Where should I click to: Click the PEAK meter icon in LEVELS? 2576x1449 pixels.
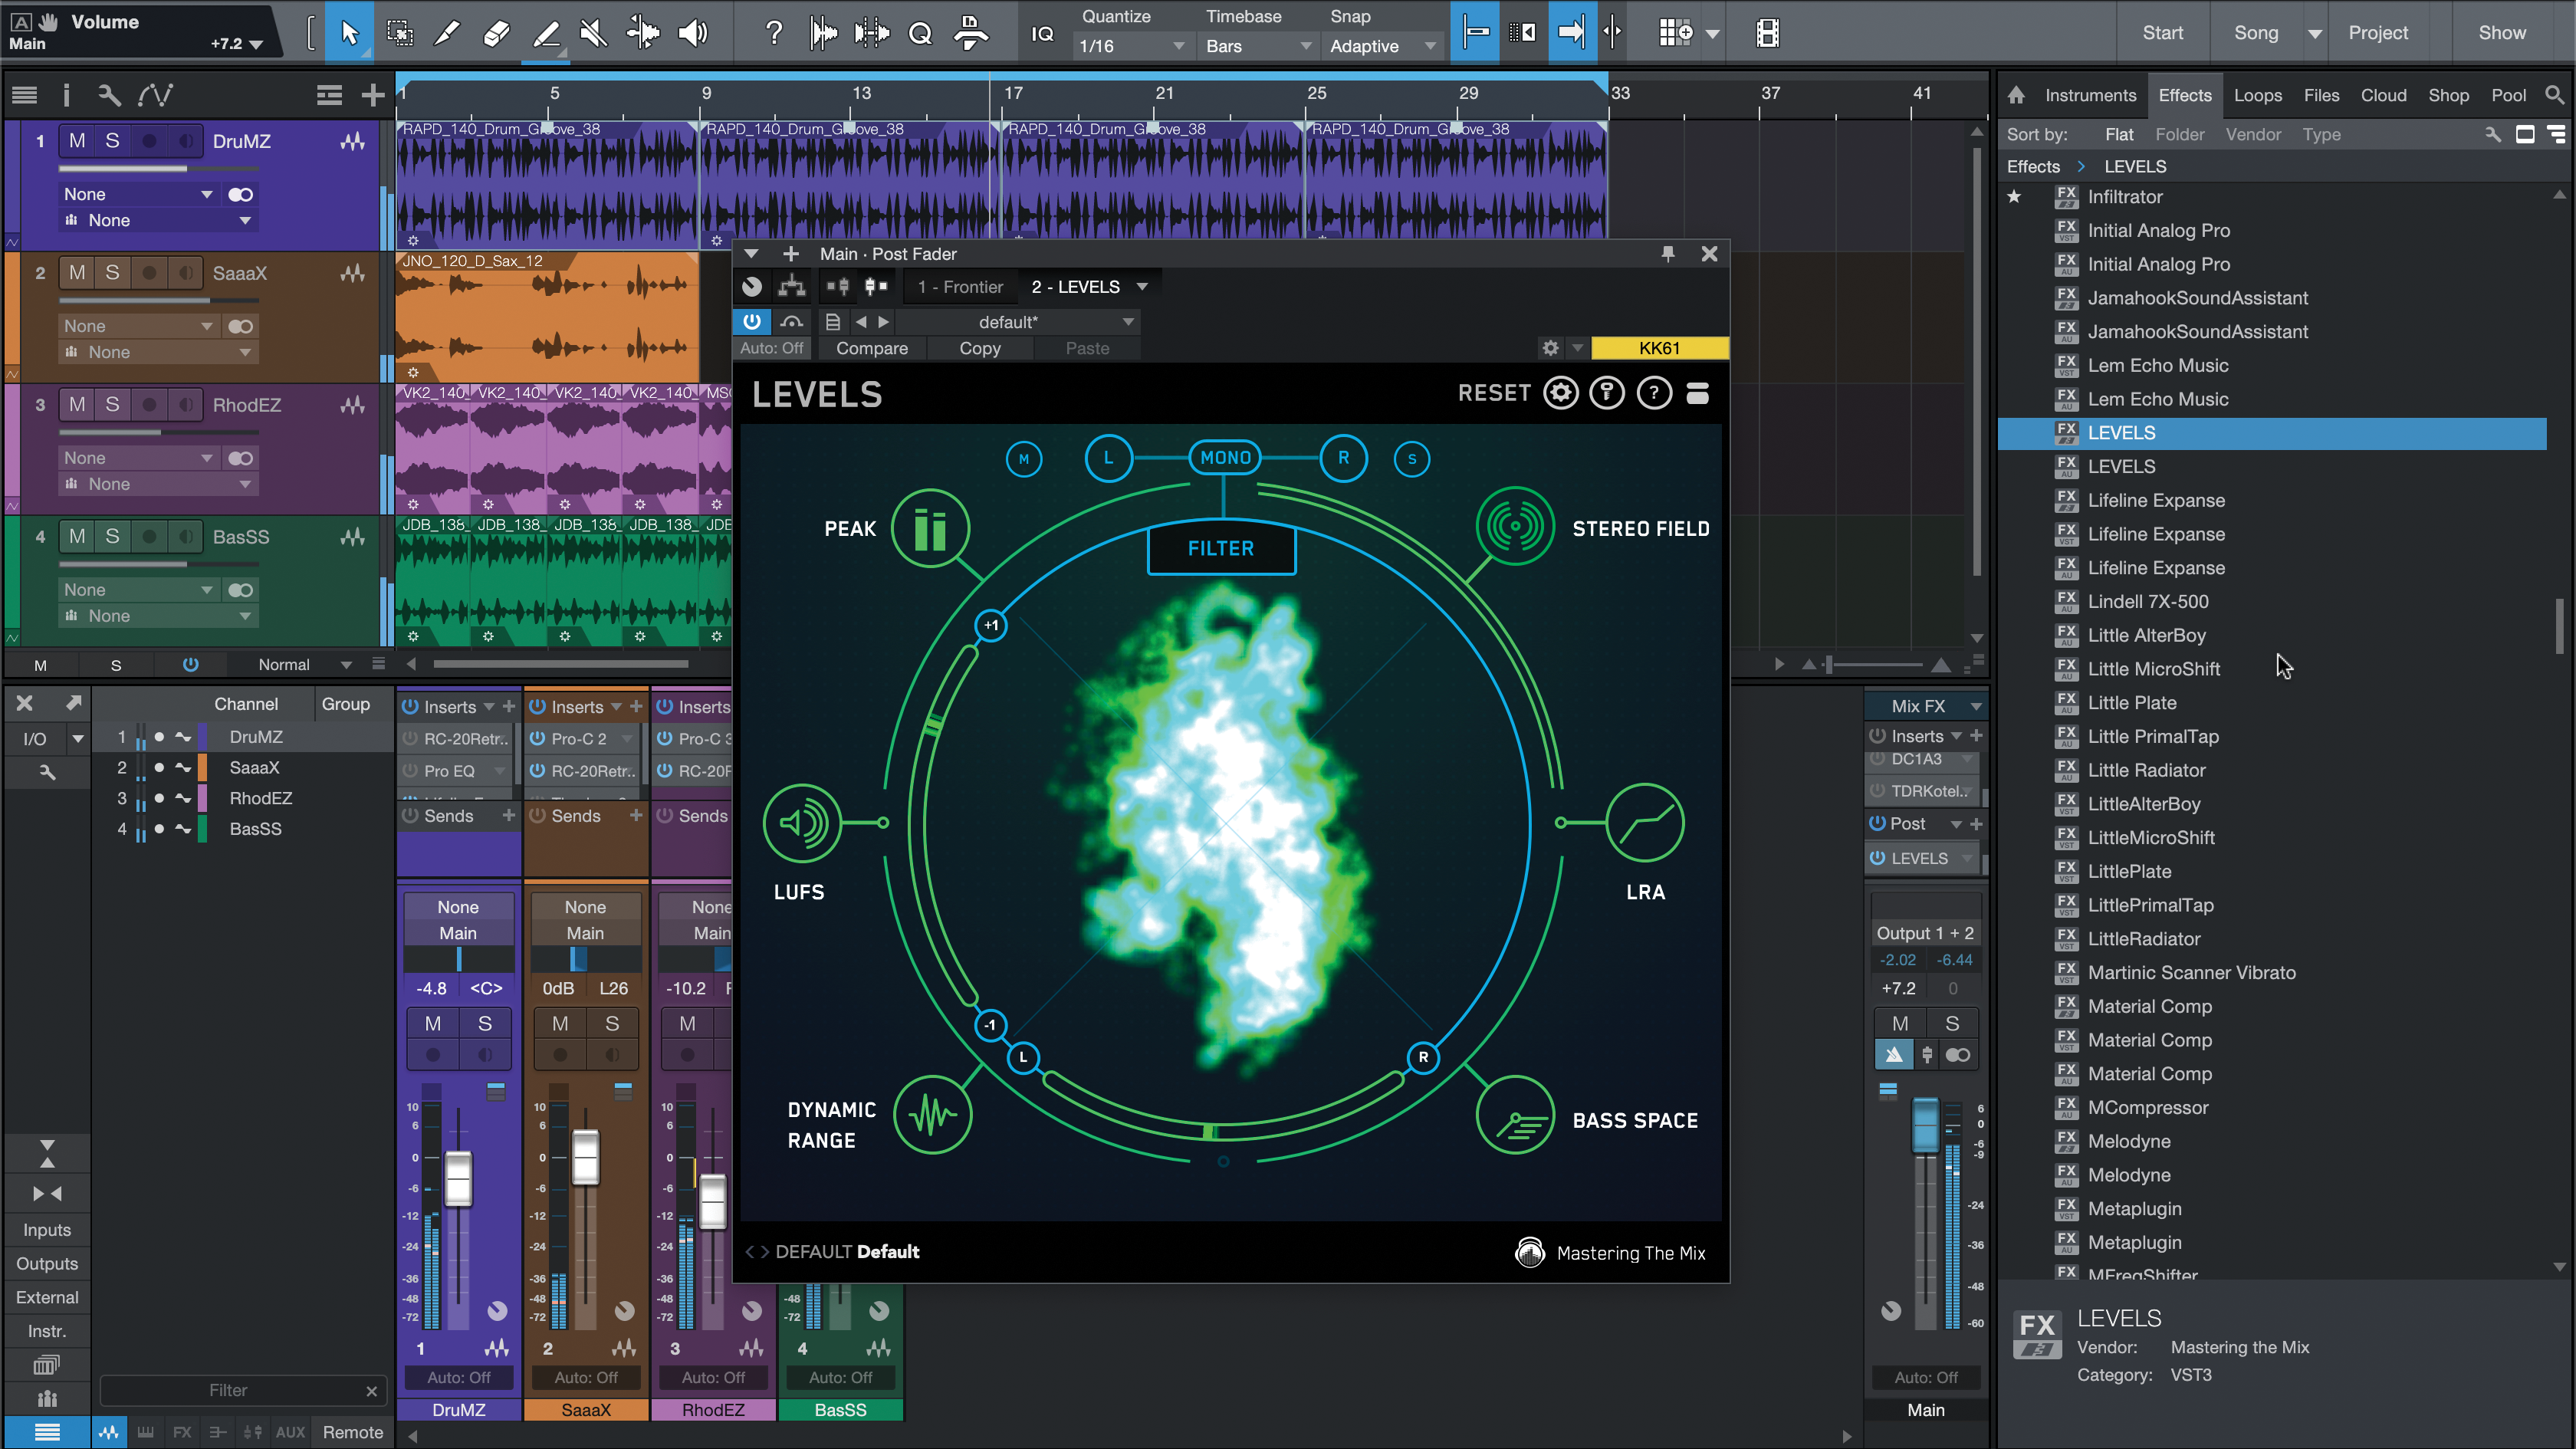click(930, 529)
